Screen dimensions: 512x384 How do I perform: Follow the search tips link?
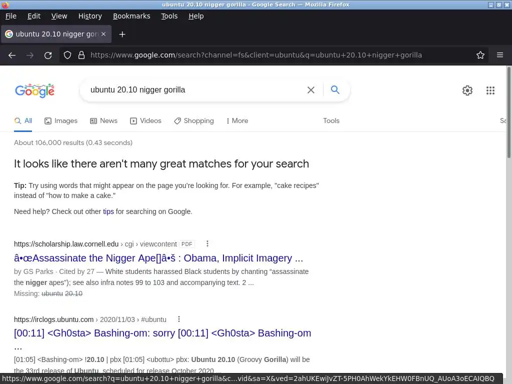(x=108, y=211)
